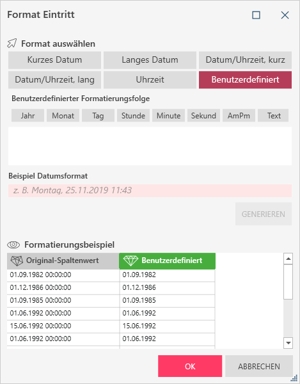Choose Datum/Uhrzeit, lang format
The image size is (300, 384).
[x=54, y=80]
